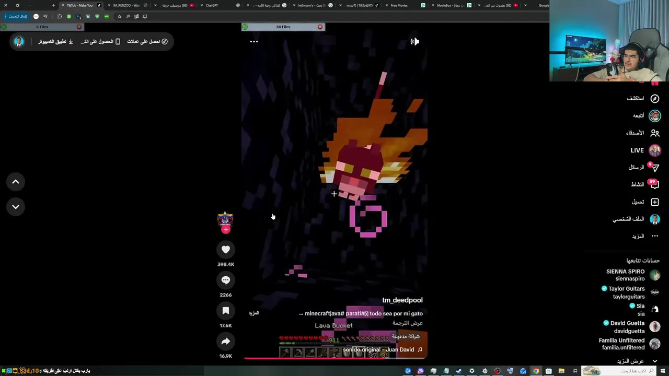Open SIENNA SPIRO followed account

(x=632, y=275)
